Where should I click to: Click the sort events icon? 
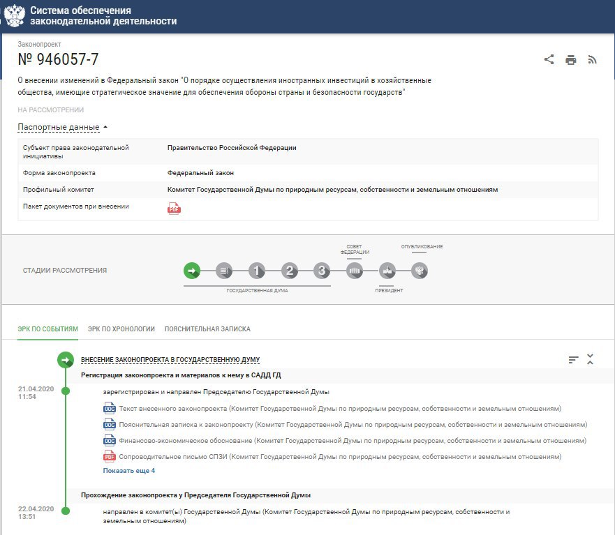pos(573,359)
